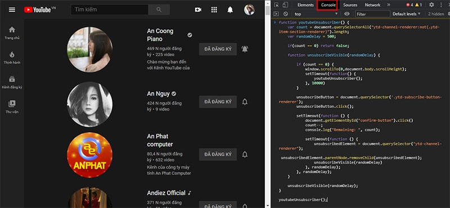Screen dimensions: 450x208
Task: Switch to the Sources tab
Action: pos(350,5)
